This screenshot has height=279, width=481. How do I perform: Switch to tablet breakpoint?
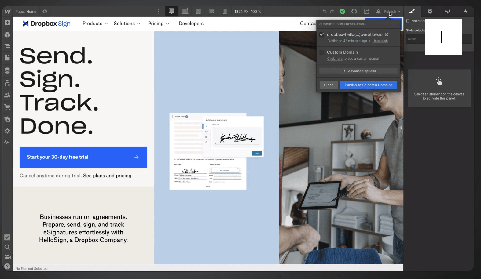coord(198,11)
